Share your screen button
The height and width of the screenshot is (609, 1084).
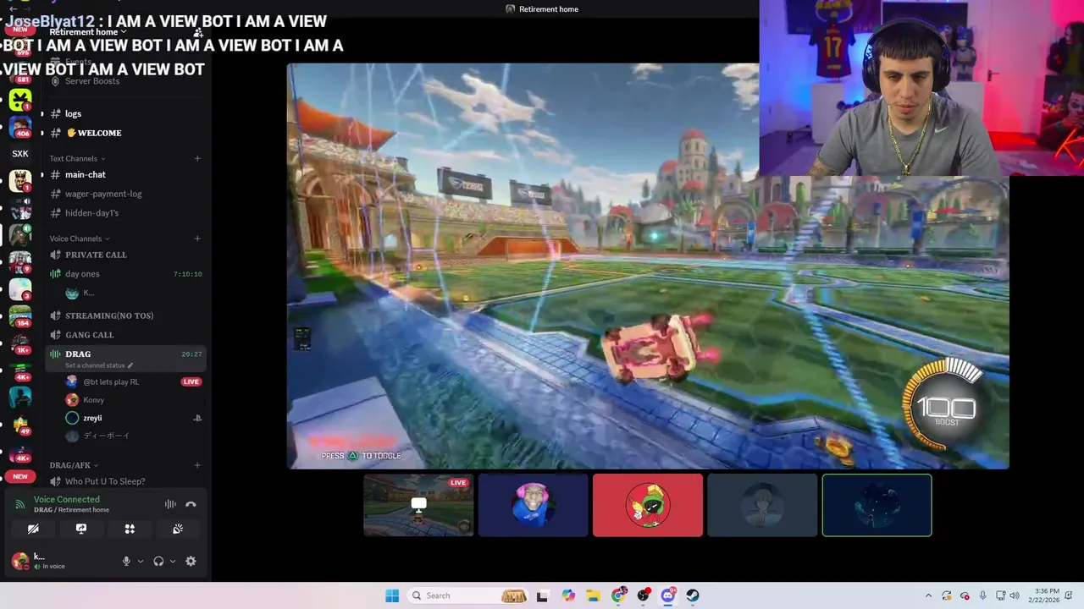tap(81, 529)
